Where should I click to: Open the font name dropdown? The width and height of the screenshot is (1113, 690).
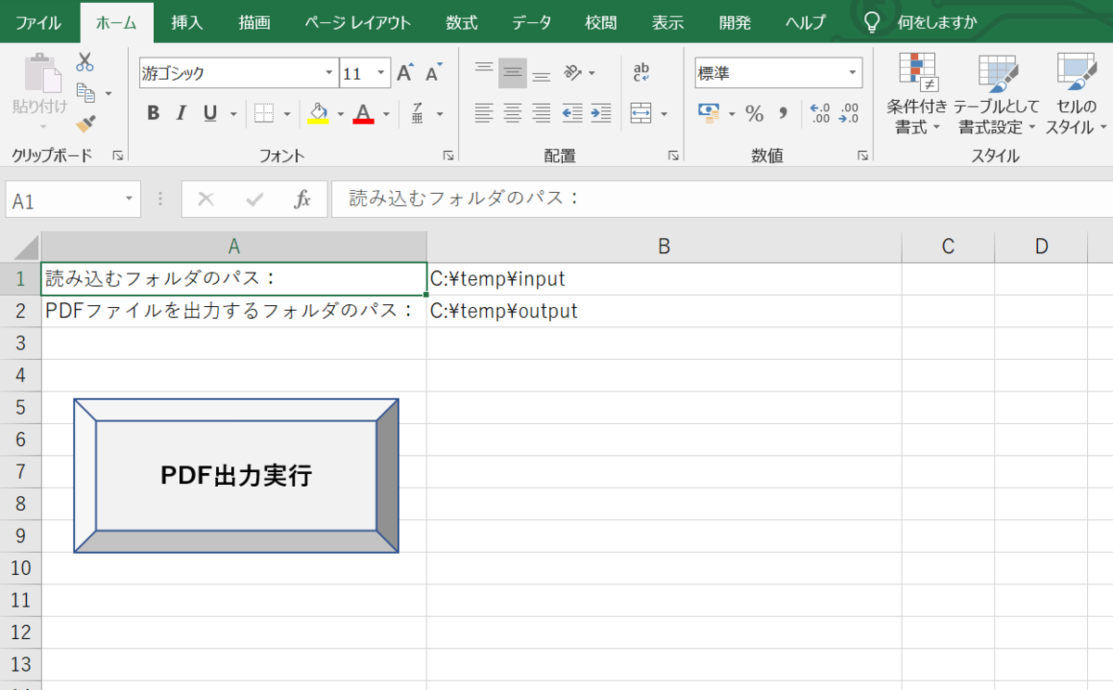click(328, 72)
